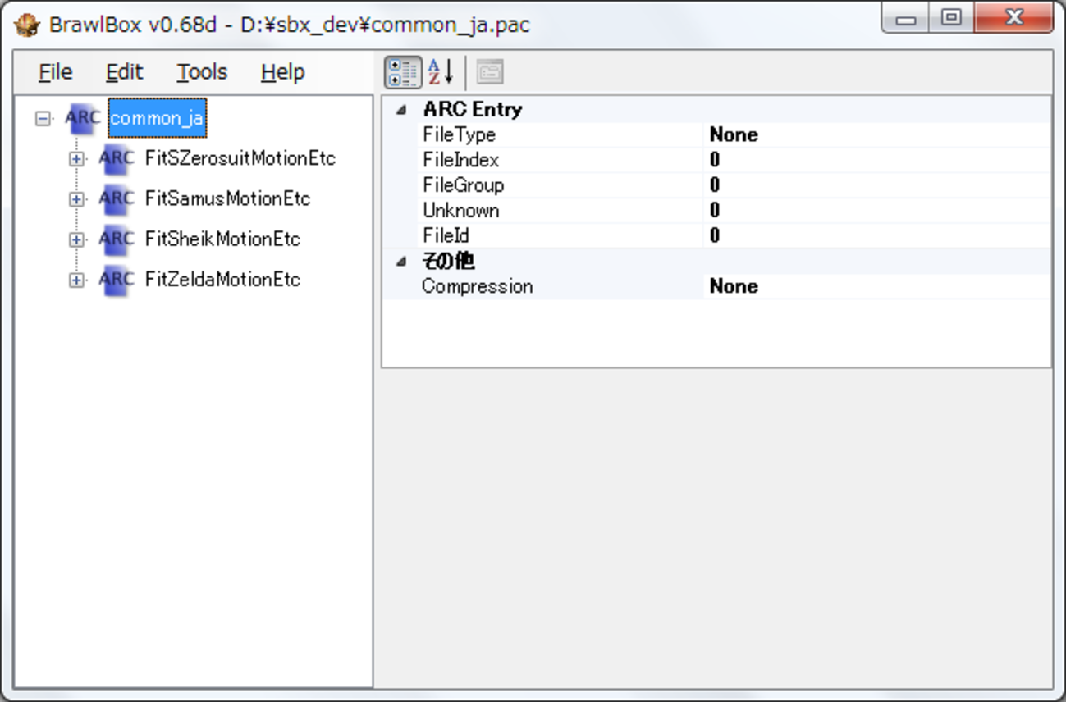This screenshot has height=702, width=1066.
Task: Collapse the common_ja root node
Action: (43, 119)
